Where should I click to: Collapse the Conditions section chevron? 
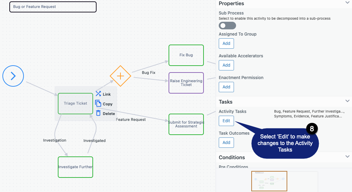tap(347, 156)
